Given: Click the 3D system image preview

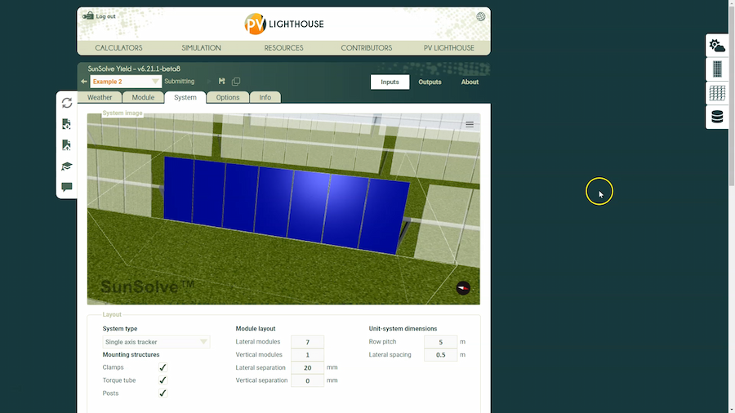Looking at the screenshot, I should [283, 209].
